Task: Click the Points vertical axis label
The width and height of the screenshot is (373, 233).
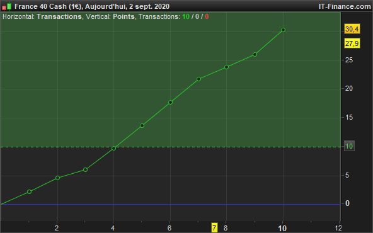Action: click(x=123, y=16)
